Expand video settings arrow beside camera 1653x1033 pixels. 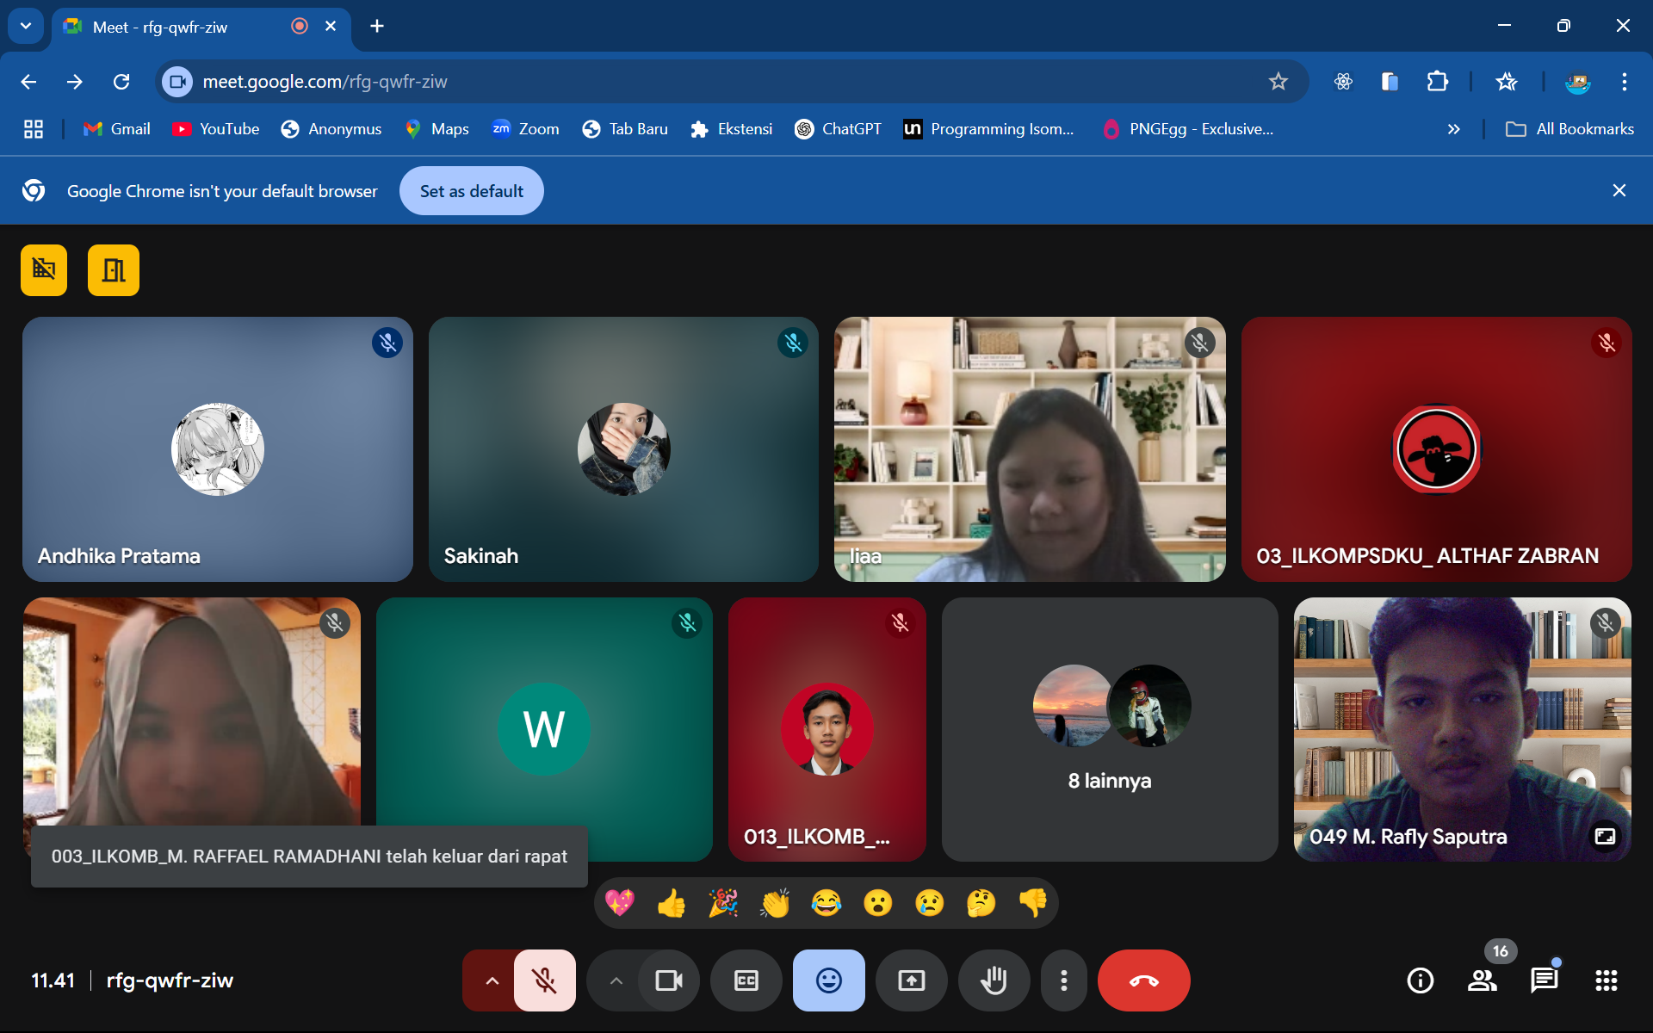[616, 980]
